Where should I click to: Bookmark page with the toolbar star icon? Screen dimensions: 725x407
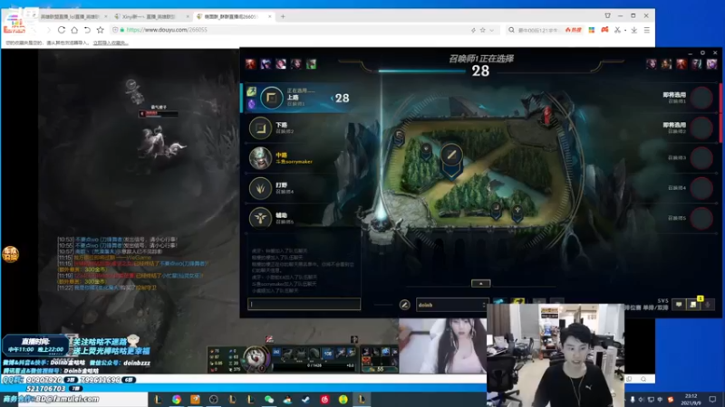click(101, 30)
